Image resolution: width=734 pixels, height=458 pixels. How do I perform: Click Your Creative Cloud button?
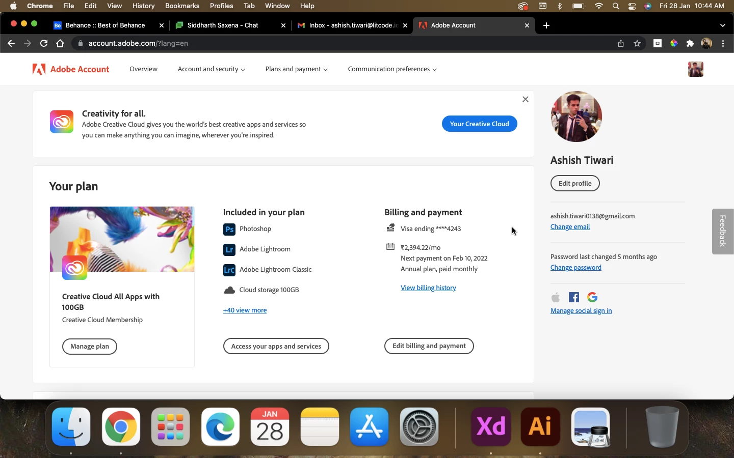pyautogui.click(x=480, y=124)
